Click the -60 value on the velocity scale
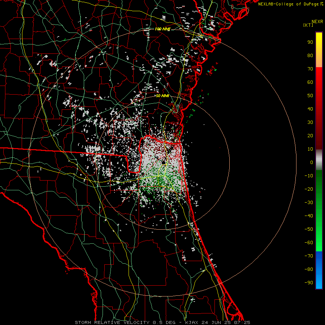This screenshot has width=325, height=325. coord(309,243)
